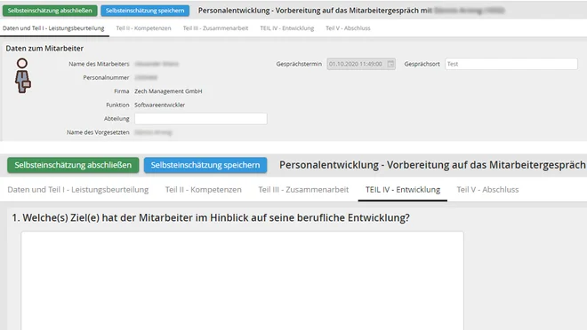Viewport: 587px width, 330px height.
Task: Click the Personalnummer label
Action: pos(106,78)
